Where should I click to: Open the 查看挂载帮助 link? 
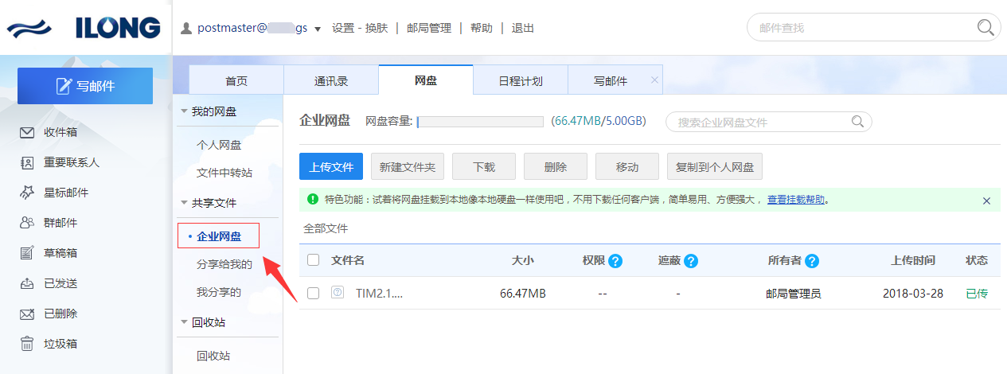[x=795, y=200]
